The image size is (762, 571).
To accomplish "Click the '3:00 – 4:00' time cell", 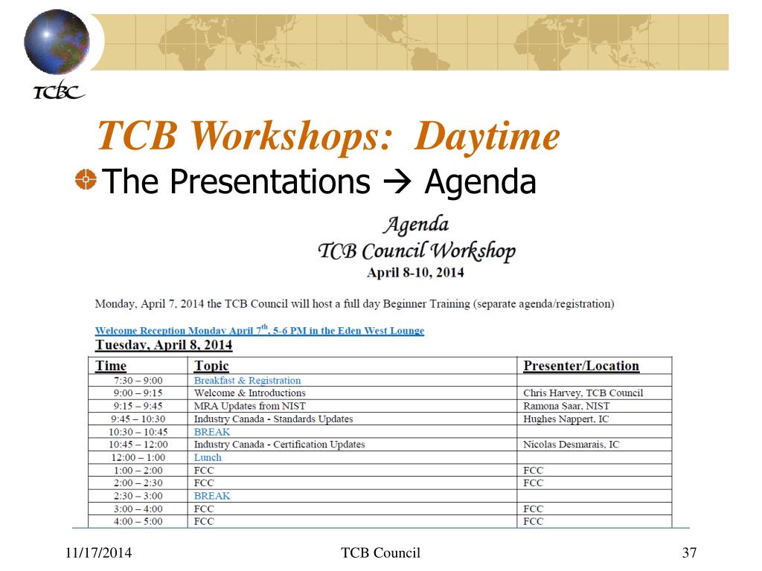I will [138, 509].
